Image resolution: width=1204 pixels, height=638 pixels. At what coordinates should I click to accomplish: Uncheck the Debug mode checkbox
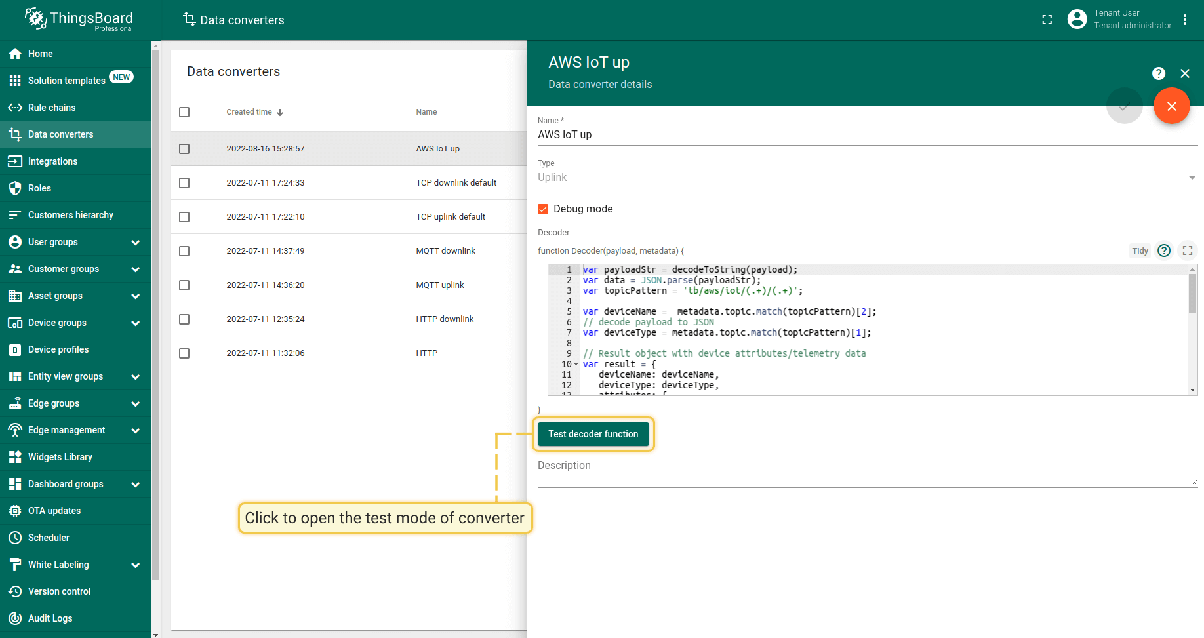[543, 209]
